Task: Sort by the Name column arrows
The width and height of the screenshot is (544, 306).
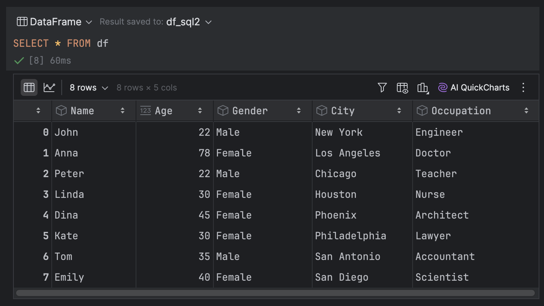Action: click(x=123, y=111)
